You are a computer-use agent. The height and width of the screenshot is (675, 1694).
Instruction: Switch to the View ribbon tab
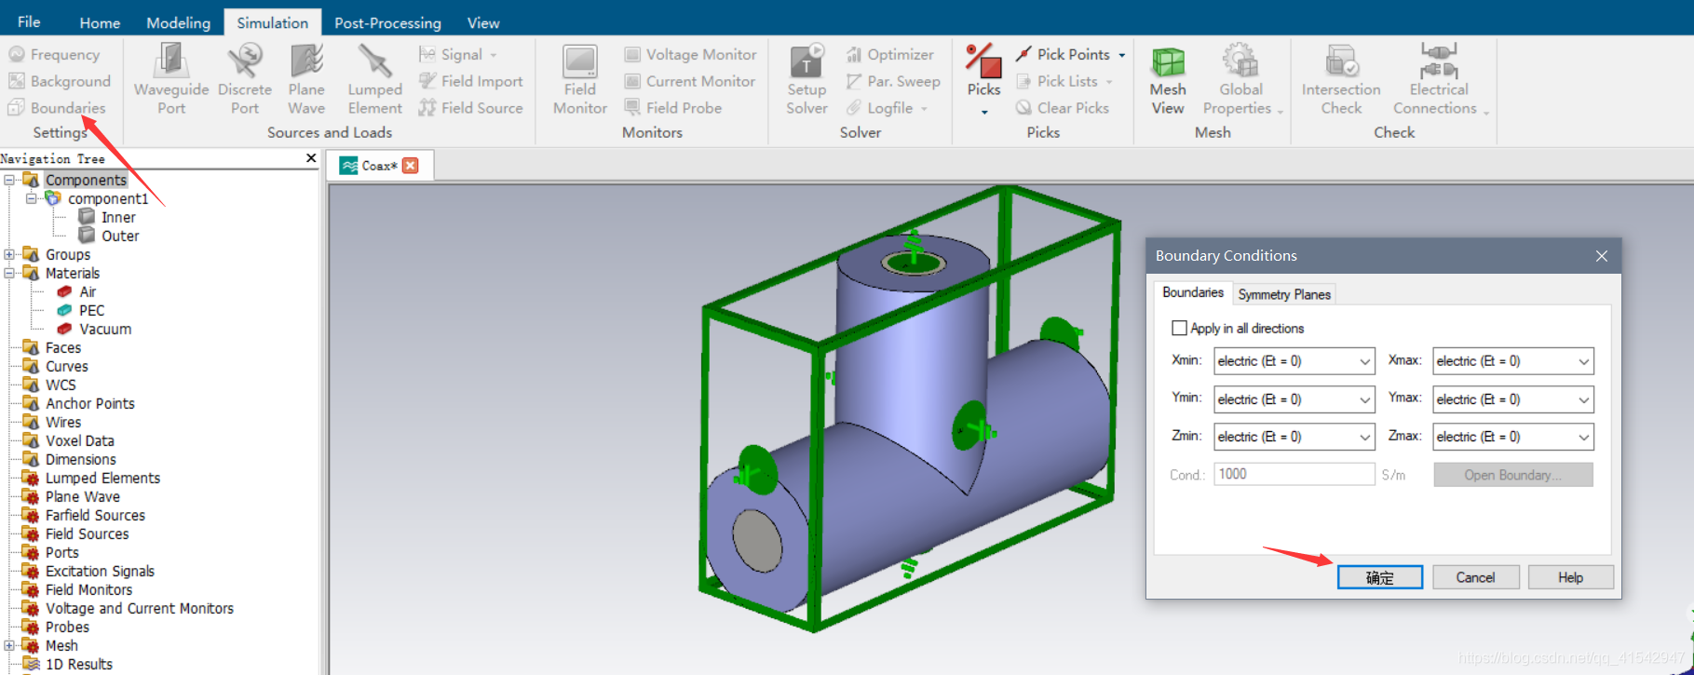pyautogui.click(x=483, y=22)
